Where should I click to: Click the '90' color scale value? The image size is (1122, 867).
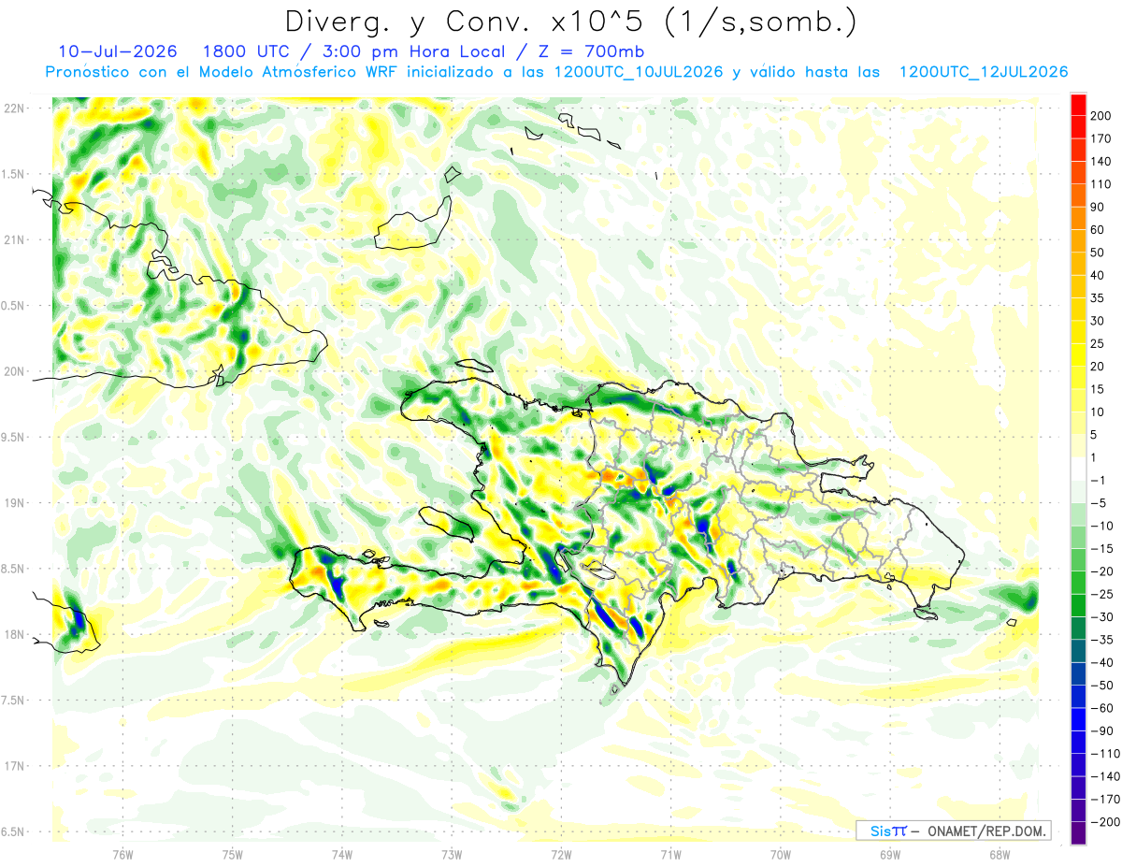(1098, 208)
